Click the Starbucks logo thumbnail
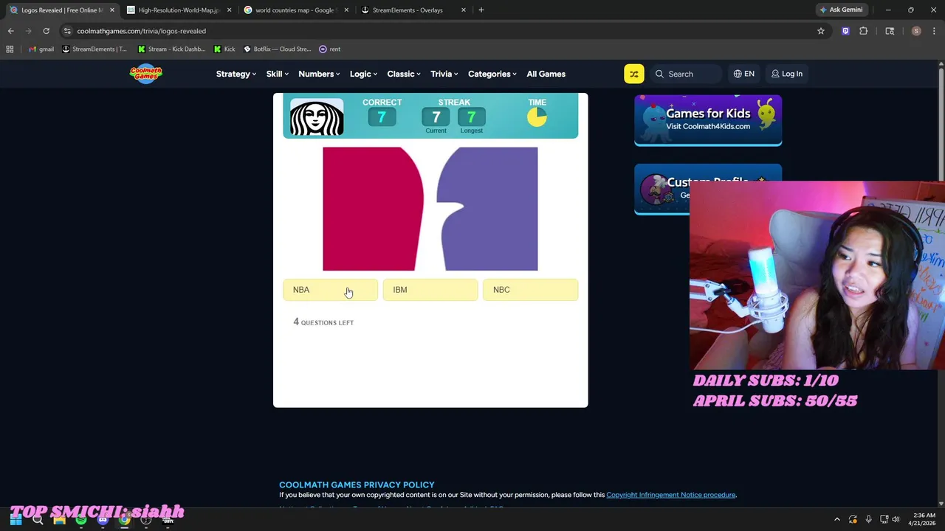Viewport: 945px width, 531px height. point(317,117)
